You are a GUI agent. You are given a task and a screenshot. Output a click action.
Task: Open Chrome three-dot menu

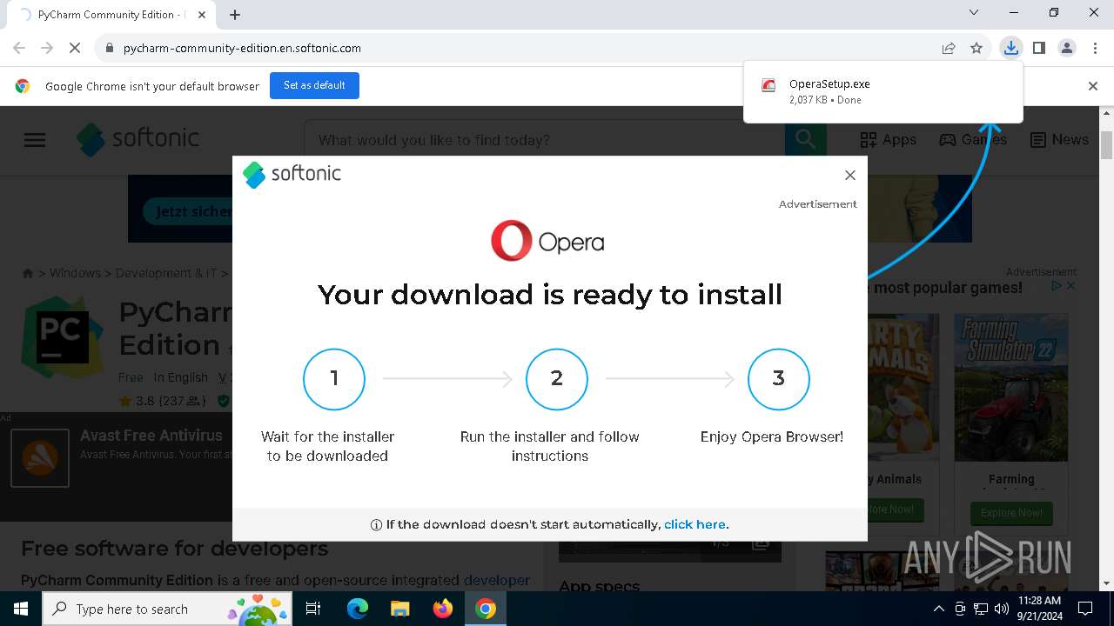coord(1095,48)
